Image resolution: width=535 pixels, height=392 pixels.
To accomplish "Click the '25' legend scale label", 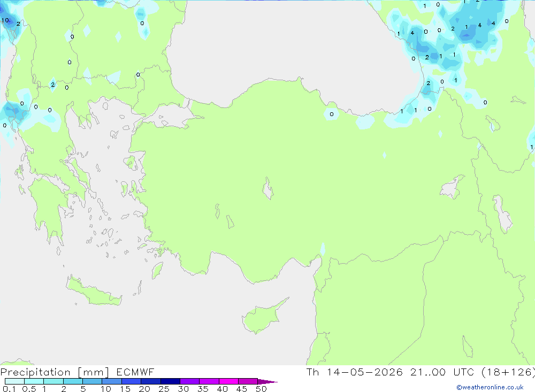I will 164,389.
